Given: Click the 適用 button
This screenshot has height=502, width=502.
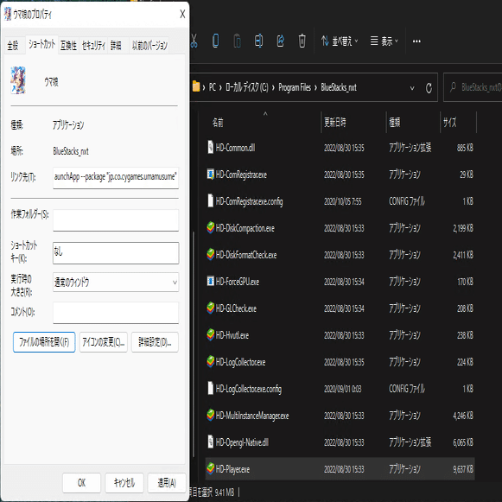Looking at the screenshot, I should coord(167,483).
